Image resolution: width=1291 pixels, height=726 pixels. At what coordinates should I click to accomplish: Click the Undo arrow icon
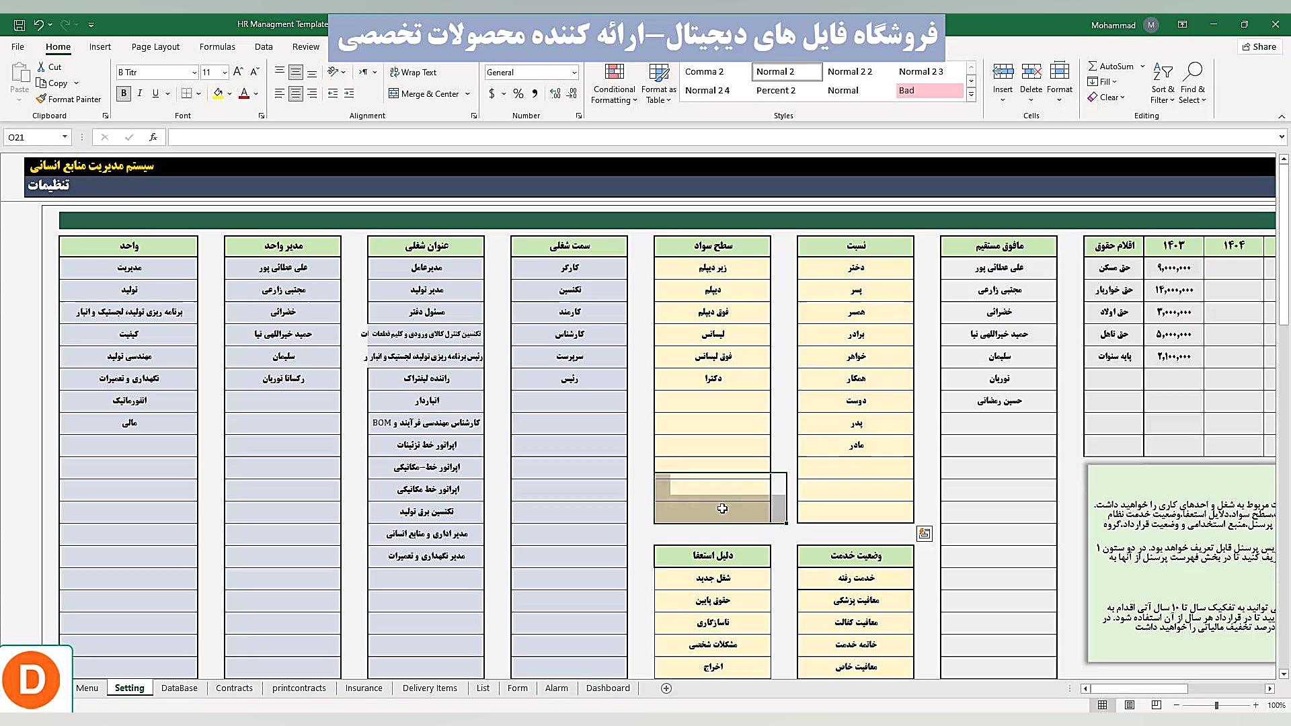[39, 25]
